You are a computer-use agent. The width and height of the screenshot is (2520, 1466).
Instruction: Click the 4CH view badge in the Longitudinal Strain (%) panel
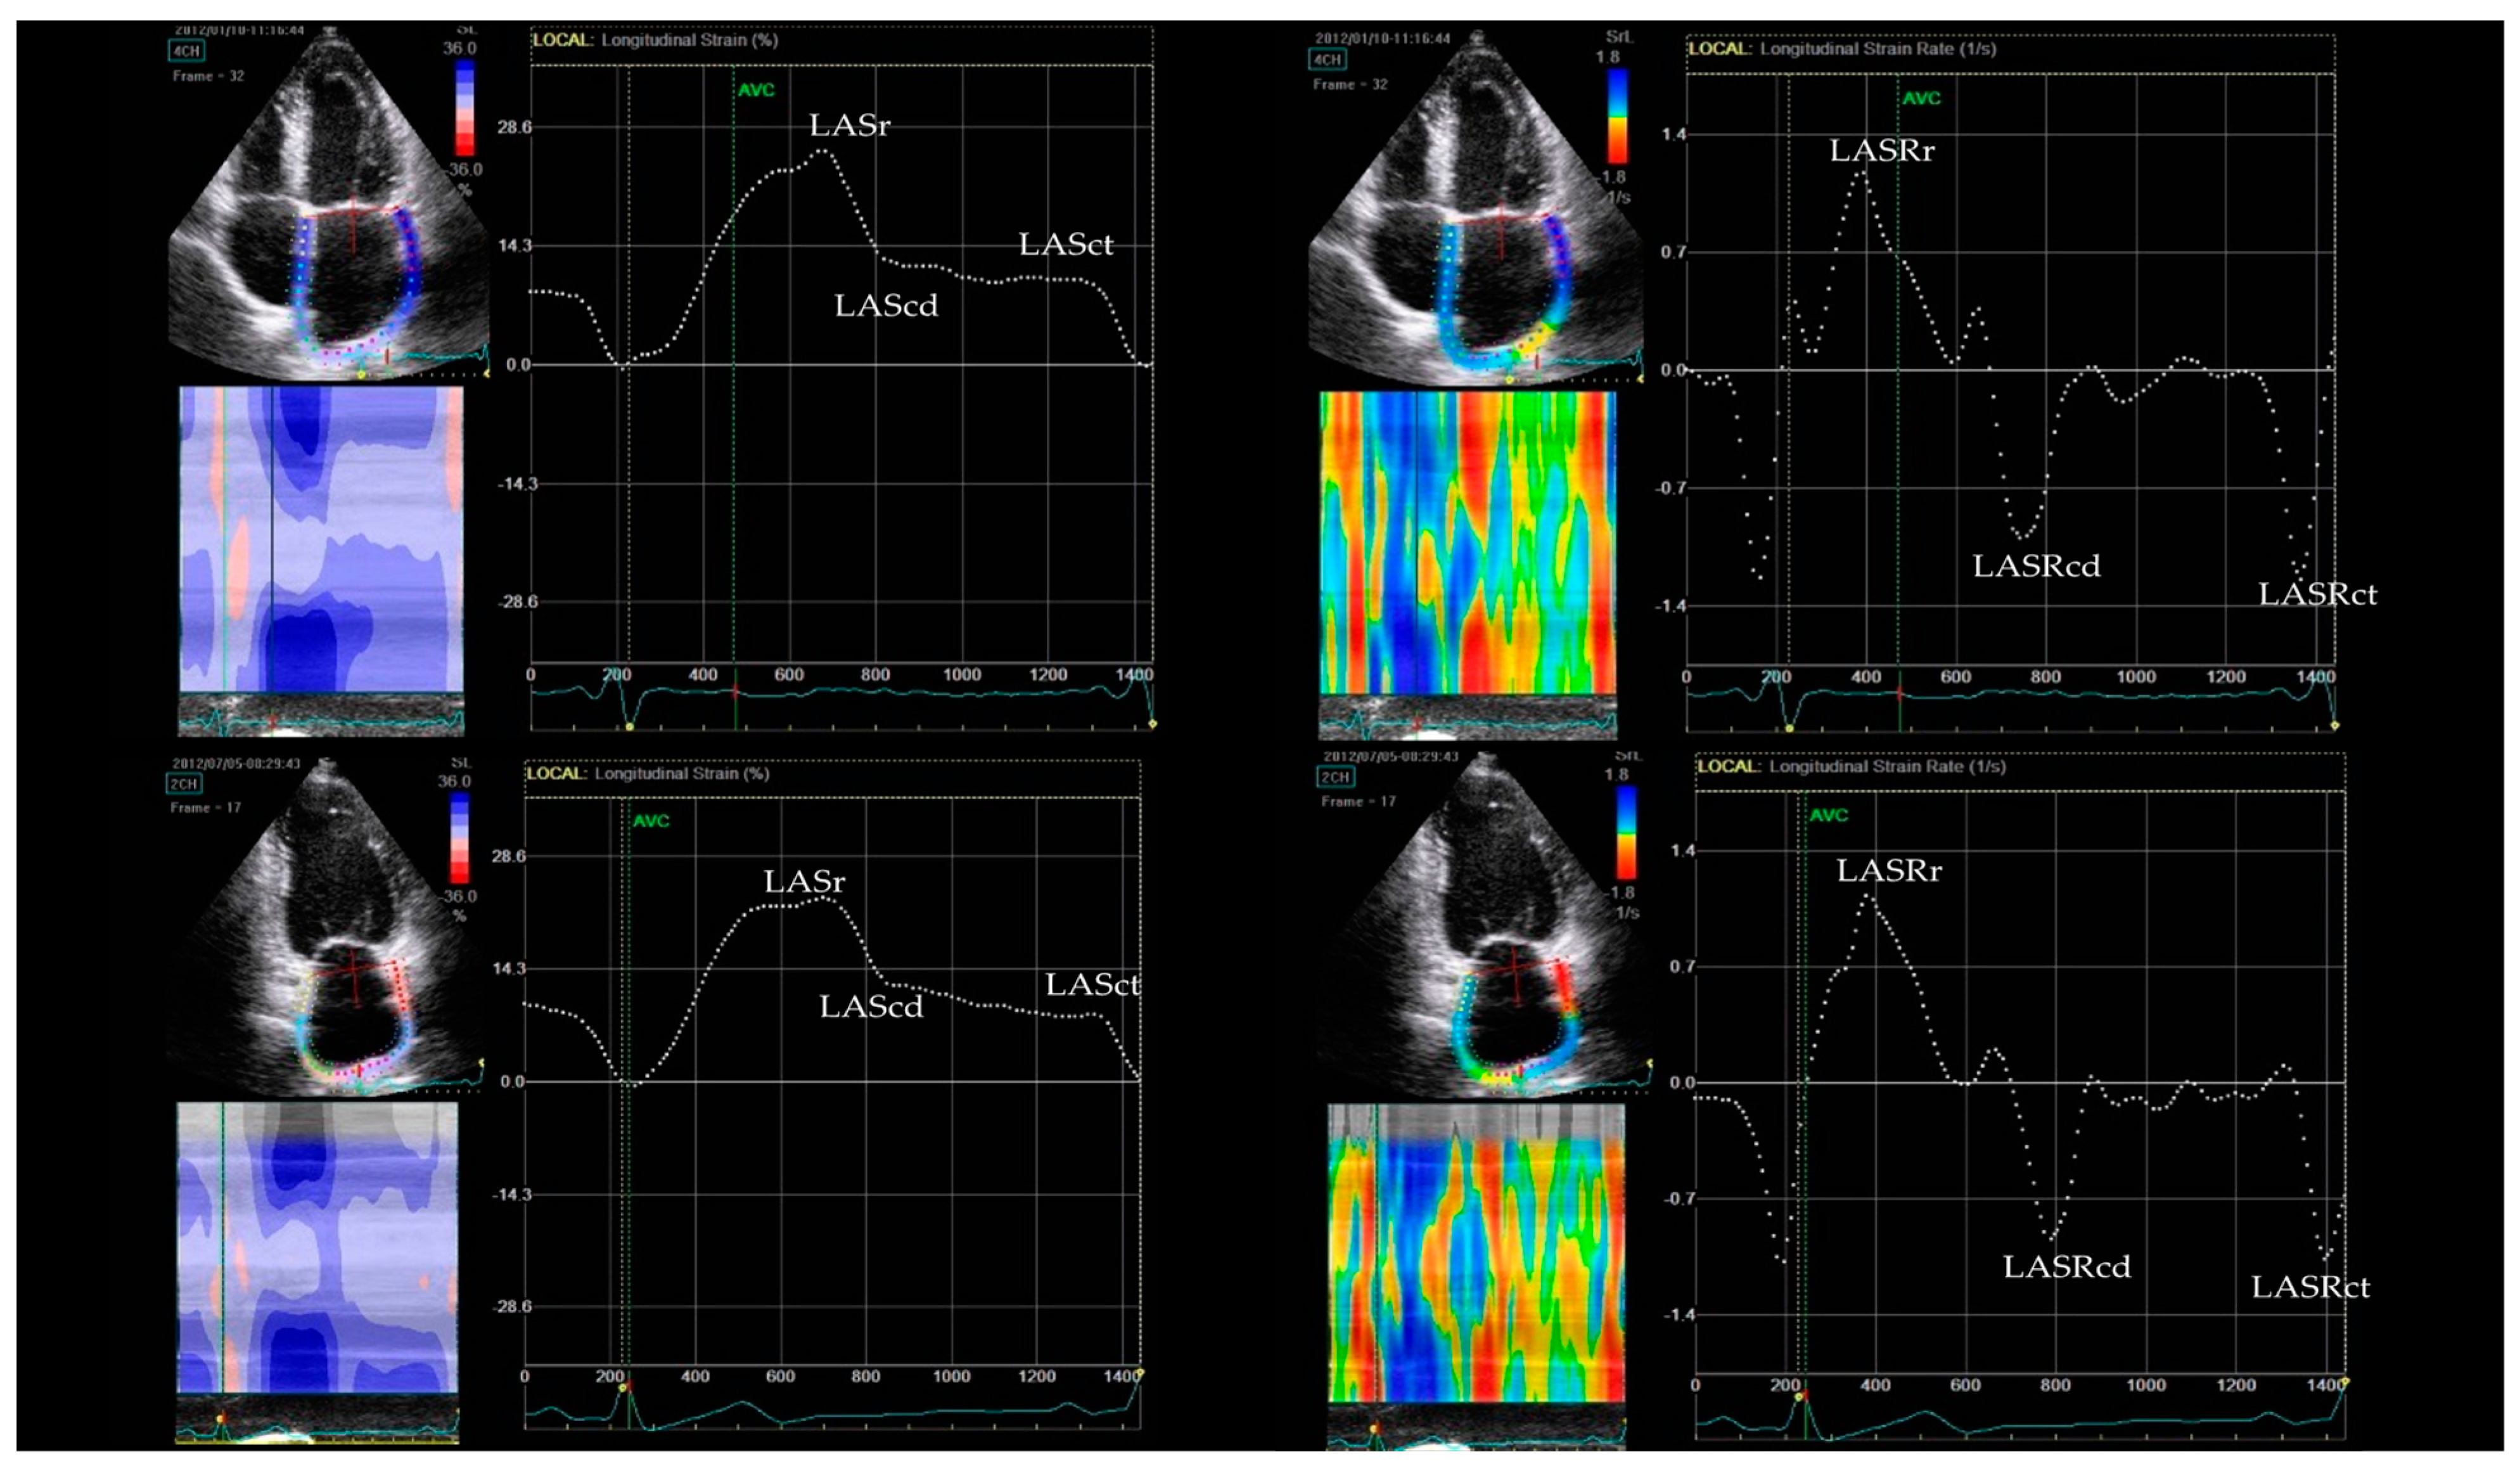187,50
